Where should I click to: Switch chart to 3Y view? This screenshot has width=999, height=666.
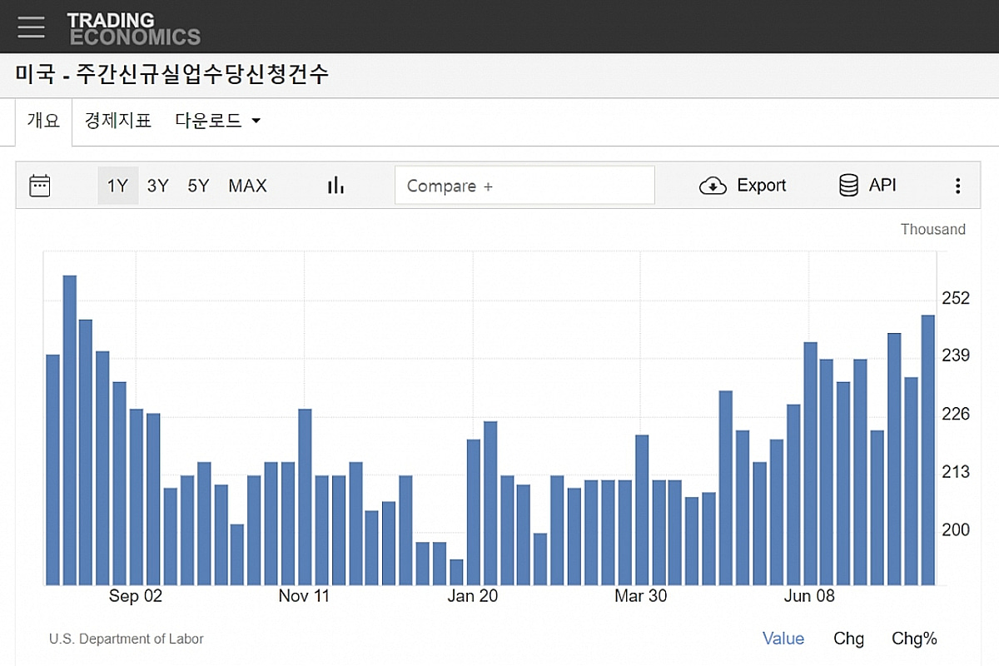click(157, 186)
